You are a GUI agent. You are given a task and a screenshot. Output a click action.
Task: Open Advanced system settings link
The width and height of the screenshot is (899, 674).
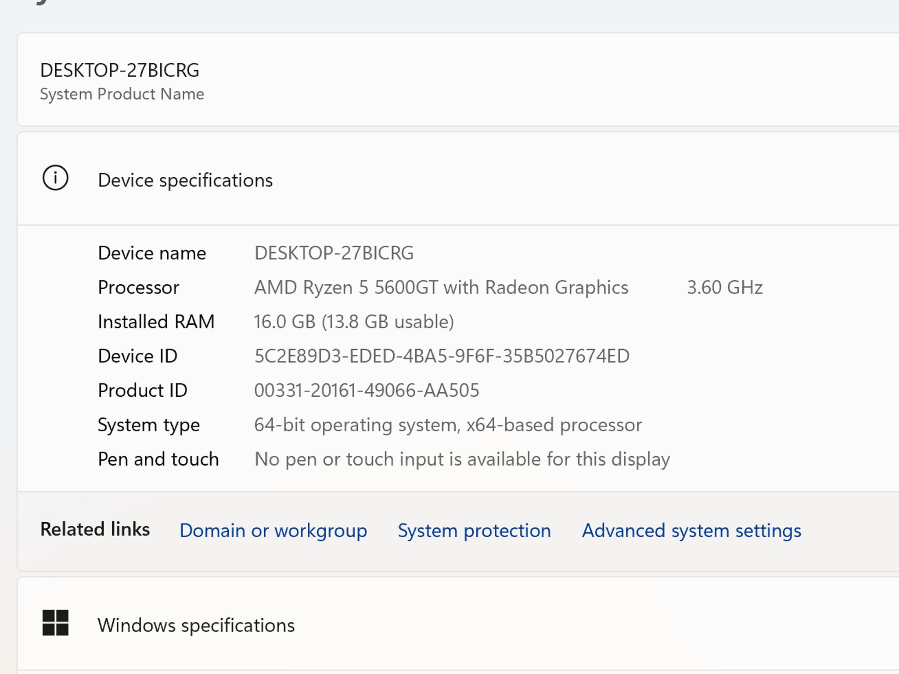coord(691,531)
